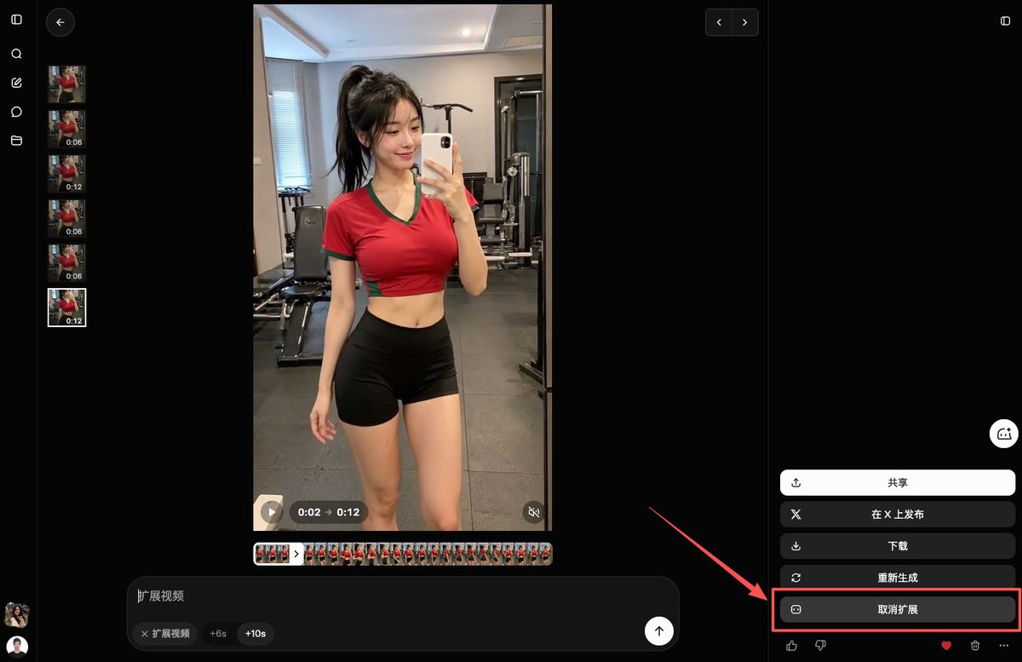Select the +10s duration option
This screenshot has width=1022, height=662.
point(255,634)
